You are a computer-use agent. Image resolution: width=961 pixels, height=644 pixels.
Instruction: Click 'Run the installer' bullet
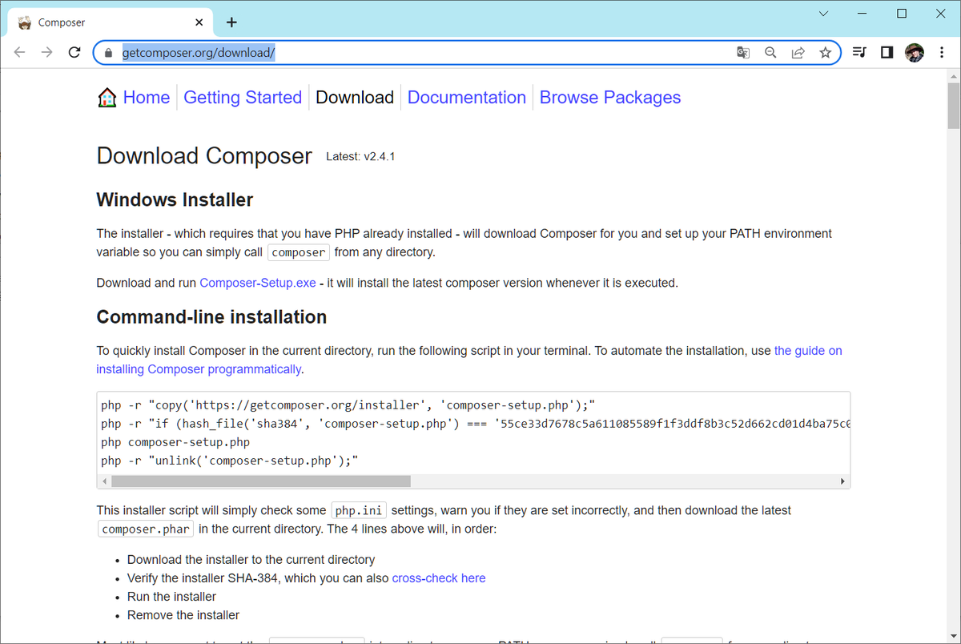tap(171, 597)
